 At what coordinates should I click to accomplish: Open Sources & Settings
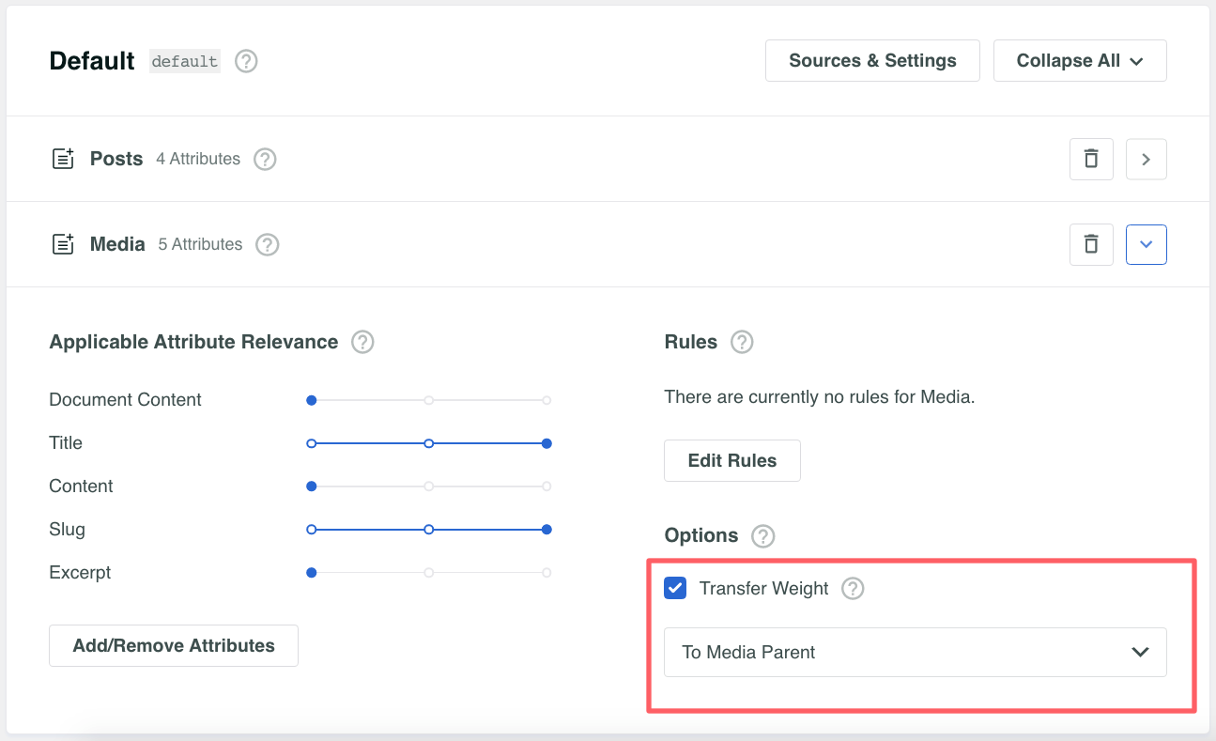point(872,61)
